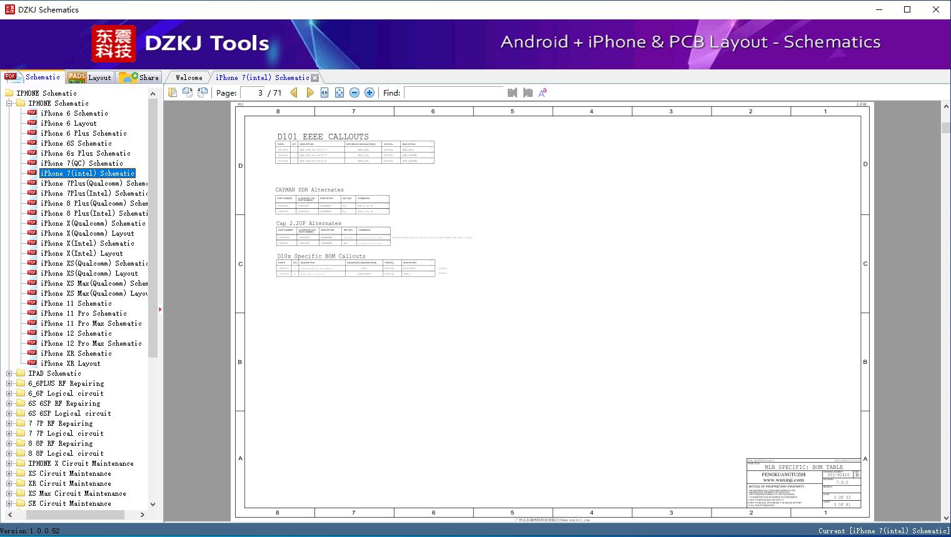Viewport: 951px width, 537px height.
Task: Toggle match case search option
Action: (x=543, y=93)
